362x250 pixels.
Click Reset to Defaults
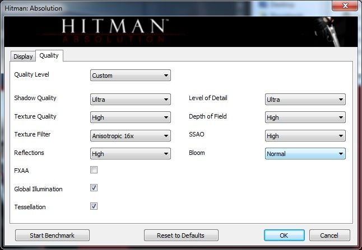tap(181, 235)
